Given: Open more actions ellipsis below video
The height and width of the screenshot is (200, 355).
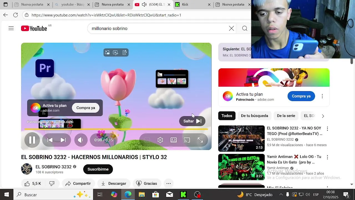Looking at the screenshot, I should point(169,183).
